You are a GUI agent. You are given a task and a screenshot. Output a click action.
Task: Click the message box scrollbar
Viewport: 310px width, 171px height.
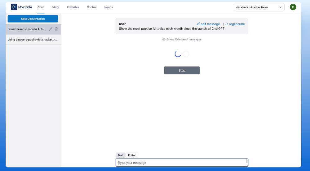247,161
